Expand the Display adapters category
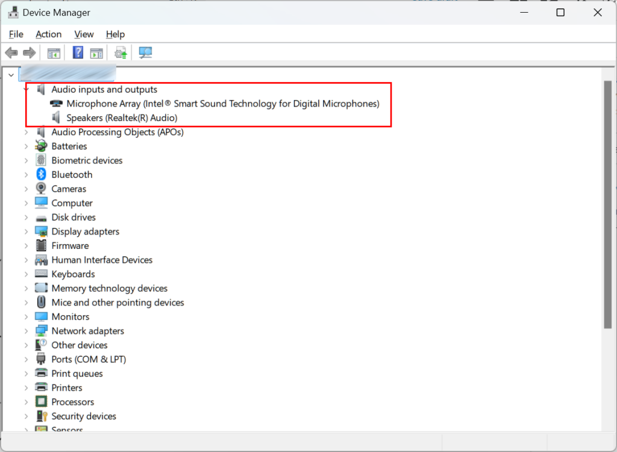The image size is (617, 452). (x=26, y=231)
